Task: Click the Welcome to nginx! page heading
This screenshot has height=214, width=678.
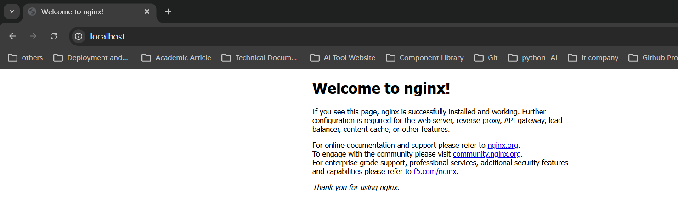Action: tap(381, 88)
